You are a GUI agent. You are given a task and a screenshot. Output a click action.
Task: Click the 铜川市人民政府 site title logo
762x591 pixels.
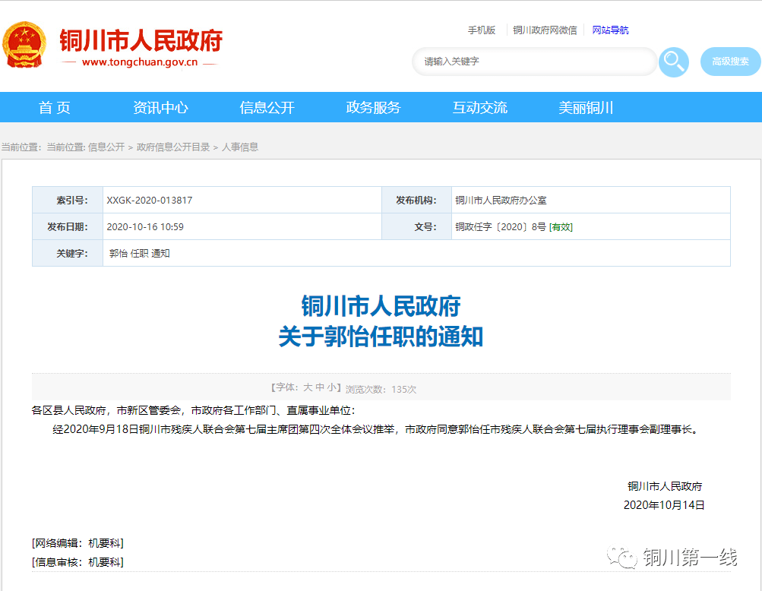tap(141, 40)
